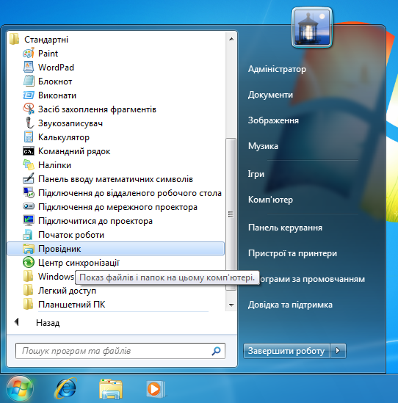Launch WordPad via its icon

29,67
